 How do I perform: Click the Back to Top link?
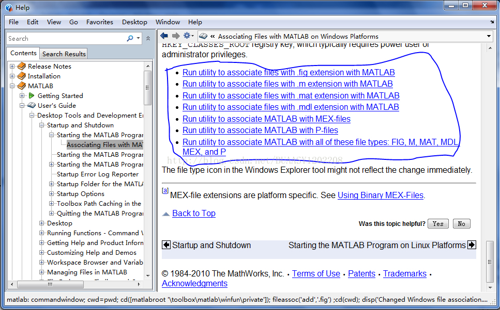[x=194, y=214]
